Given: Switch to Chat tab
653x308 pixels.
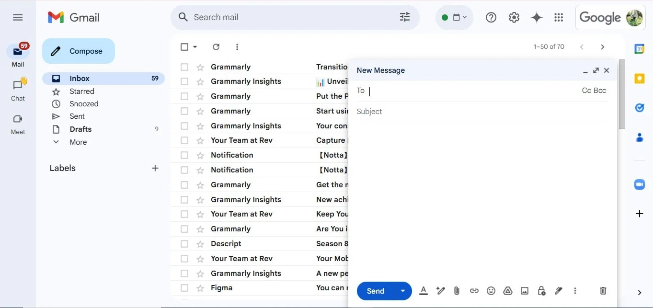Looking at the screenshot, I should click(18, 90).
